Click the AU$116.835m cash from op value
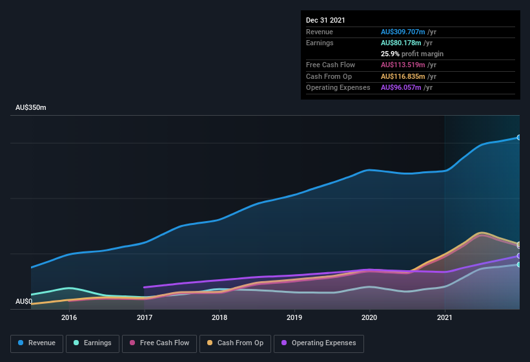 point(403,76)
